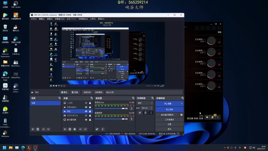This screenshot has width=268, height=151.
Task: Add a source with the plus icon in 来源 panel
Action: click(65, 129)
